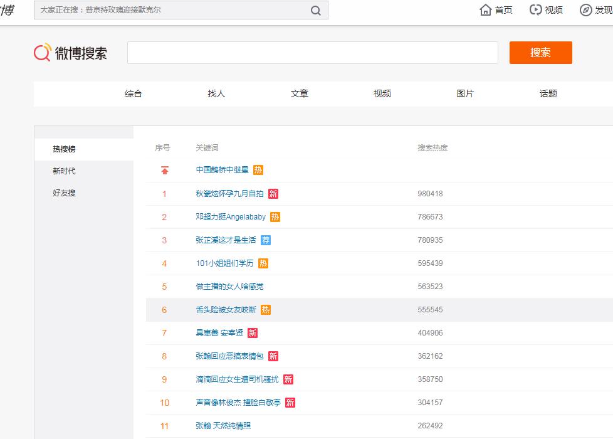Click the blue 荐 badge beside 张芷溪这才是生活
The width and height of the screenshot is (613, 439).
pos(266,240)
